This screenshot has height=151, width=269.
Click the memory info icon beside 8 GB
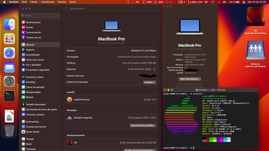click(x=154, y=69)
